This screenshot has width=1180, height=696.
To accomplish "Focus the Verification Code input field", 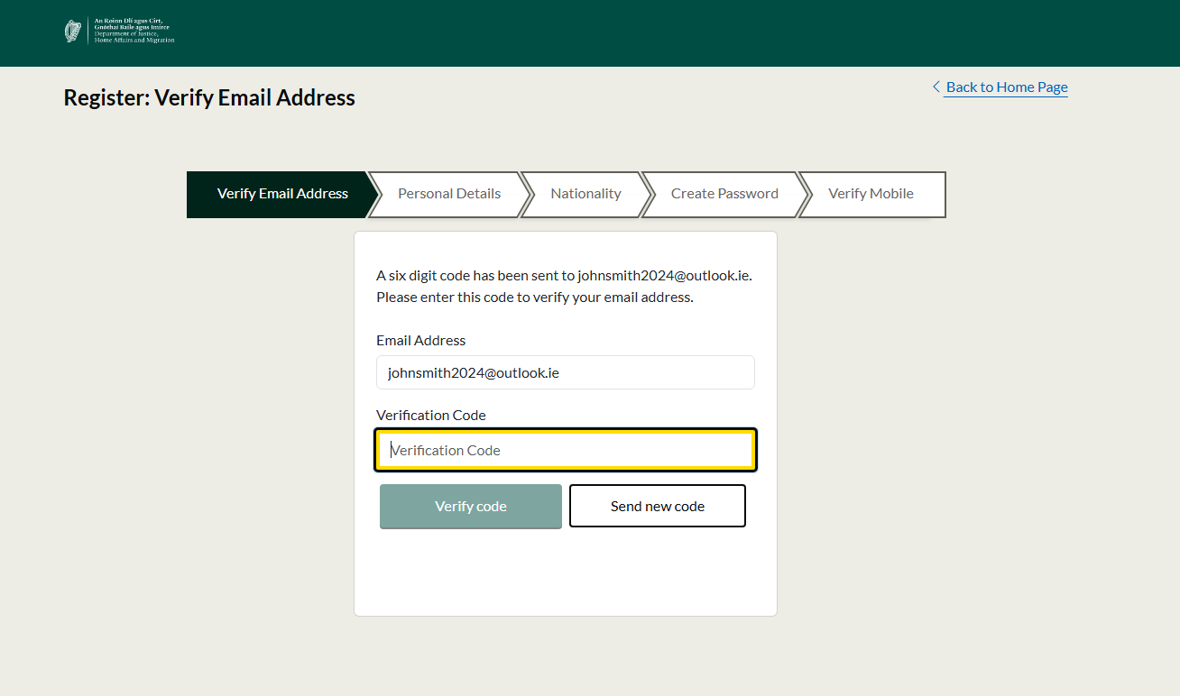I will click(566, 450).
